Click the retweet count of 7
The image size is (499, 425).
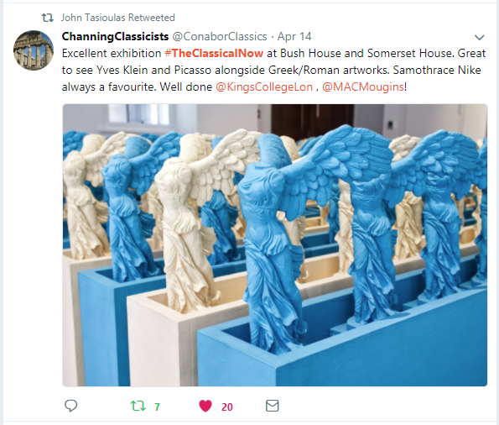point(157,407)
